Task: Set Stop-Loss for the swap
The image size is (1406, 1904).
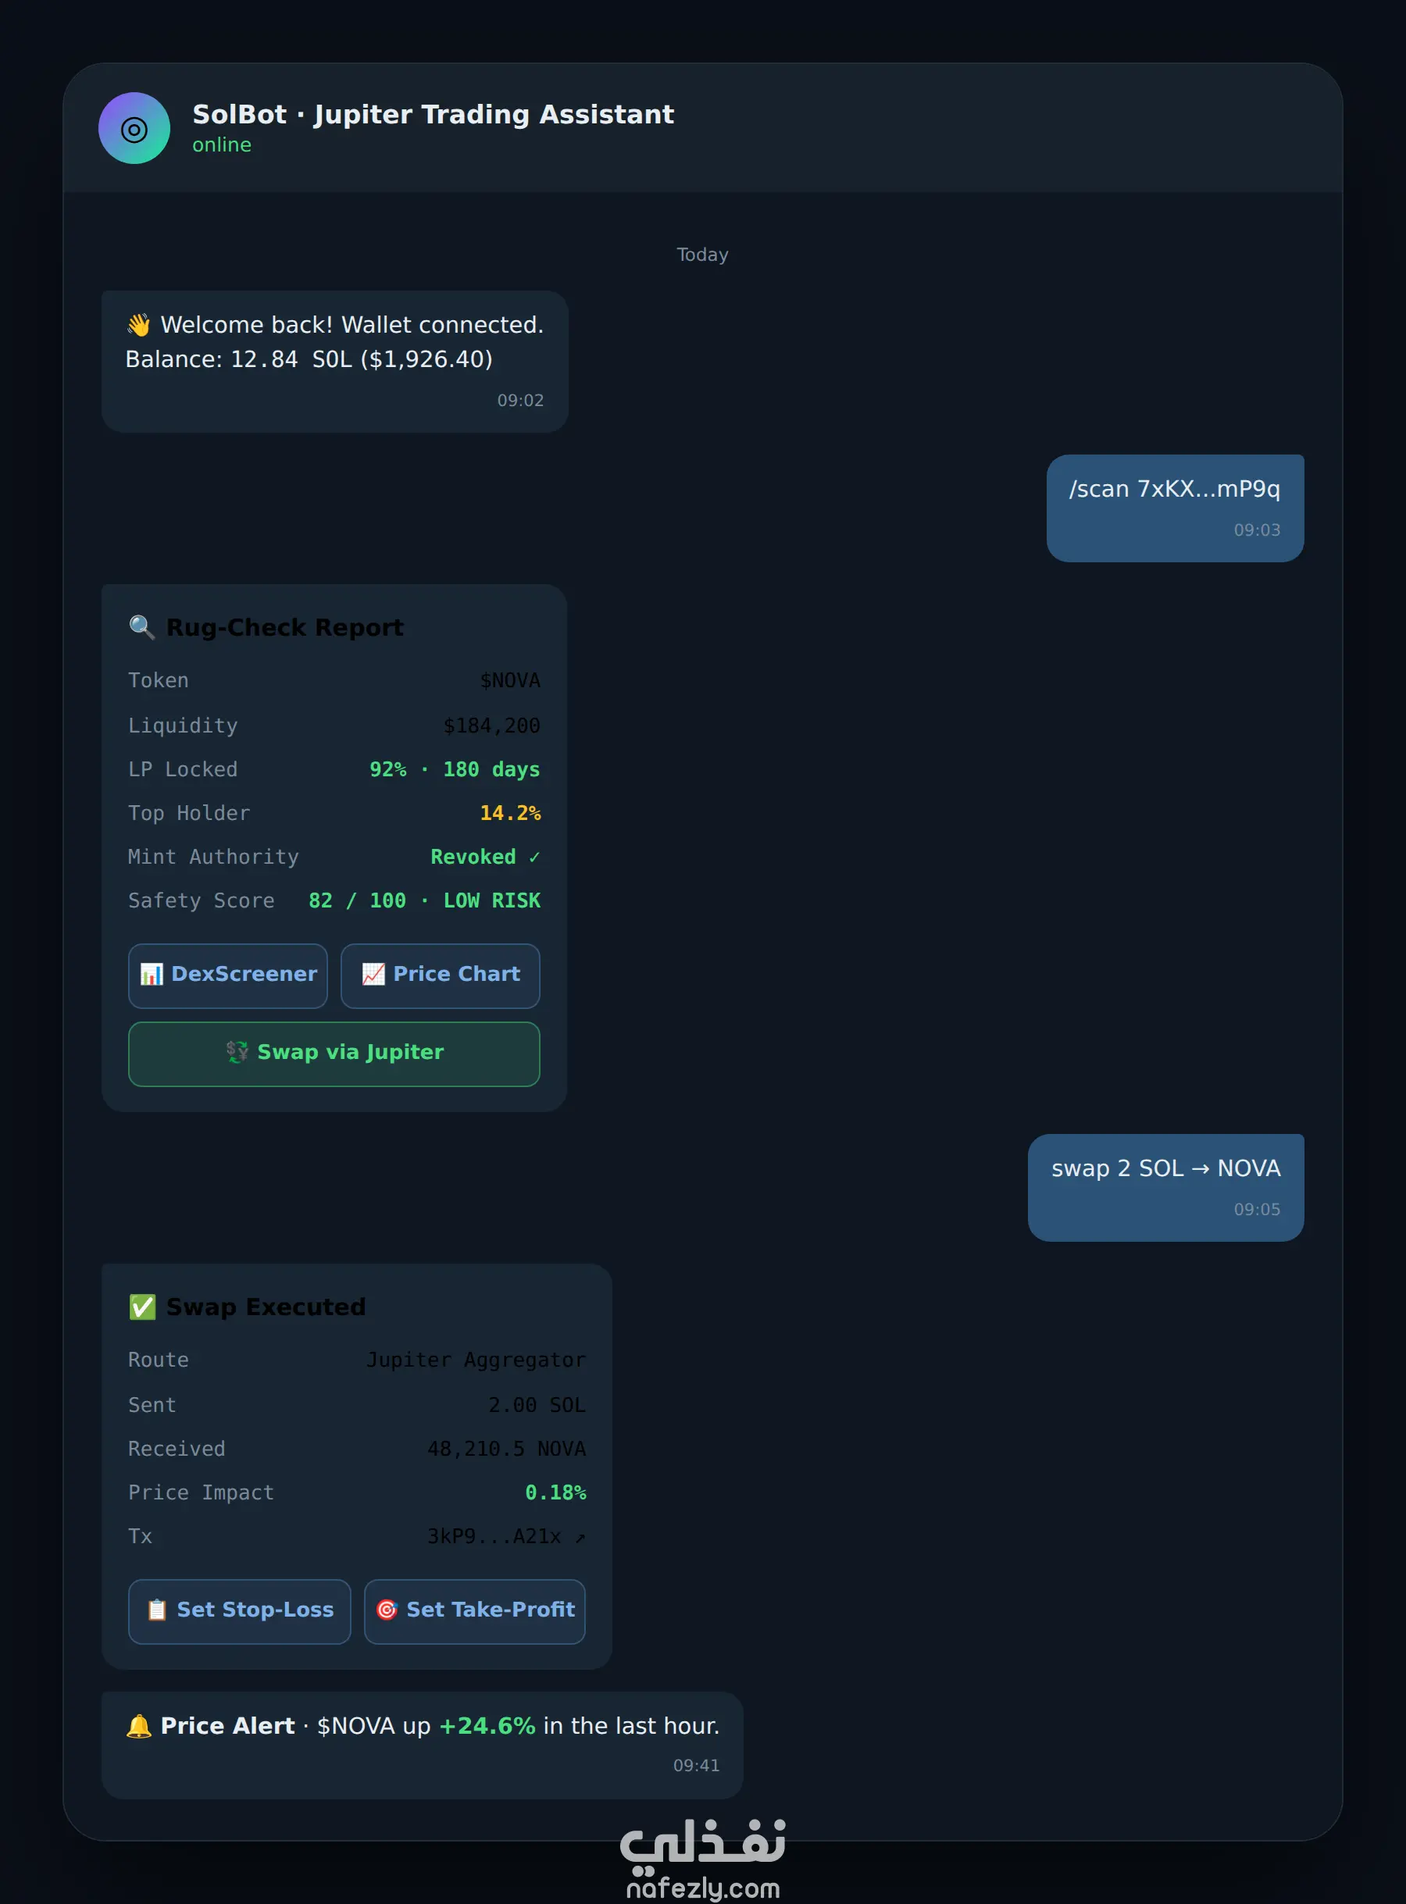Action: point(239,1611)
